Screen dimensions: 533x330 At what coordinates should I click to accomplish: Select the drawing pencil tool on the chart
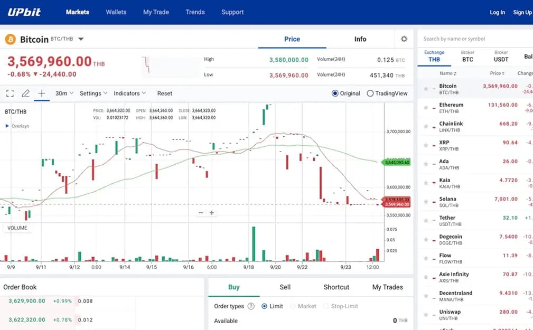25,93
